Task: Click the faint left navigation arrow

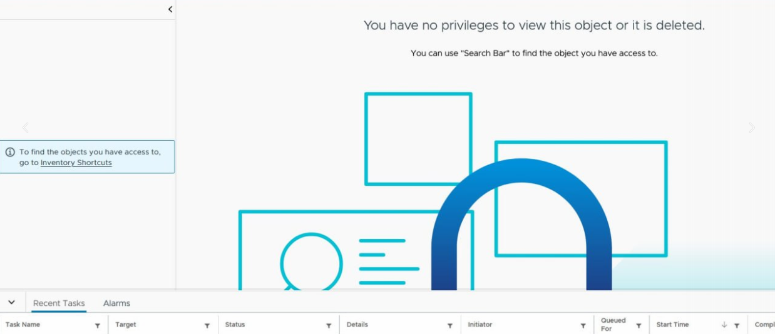Action: point(26,128)
